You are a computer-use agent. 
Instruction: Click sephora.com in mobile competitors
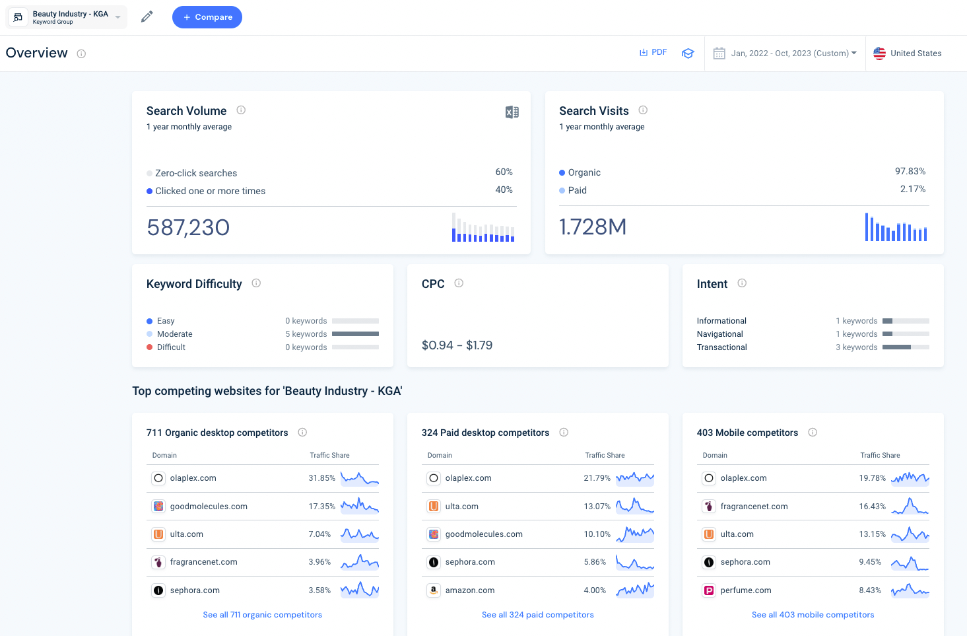tap(745, 562)
